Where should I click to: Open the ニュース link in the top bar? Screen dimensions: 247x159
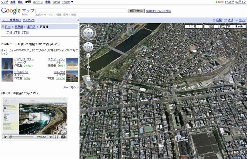point(38,2)
